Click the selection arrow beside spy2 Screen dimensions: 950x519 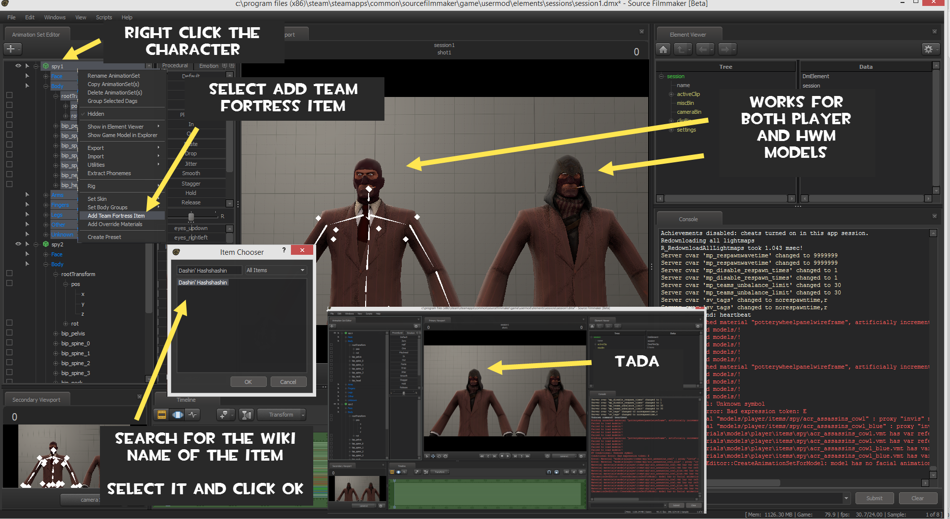point(27,244)
